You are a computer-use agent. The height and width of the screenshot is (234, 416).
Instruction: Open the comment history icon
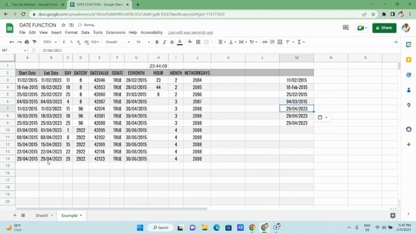pyautogui.click(x=345, y=27)
